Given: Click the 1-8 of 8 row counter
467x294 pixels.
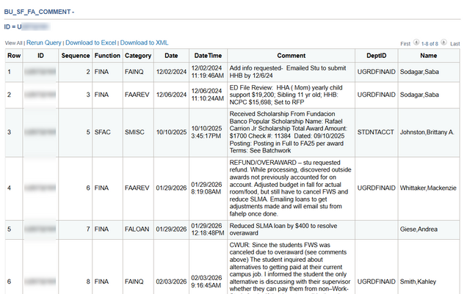Looking at the screenshot, I should tap(430, 44).
